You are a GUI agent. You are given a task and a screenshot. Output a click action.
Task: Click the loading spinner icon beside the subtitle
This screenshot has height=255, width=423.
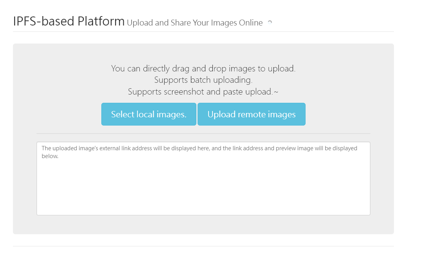click(270, 23)
